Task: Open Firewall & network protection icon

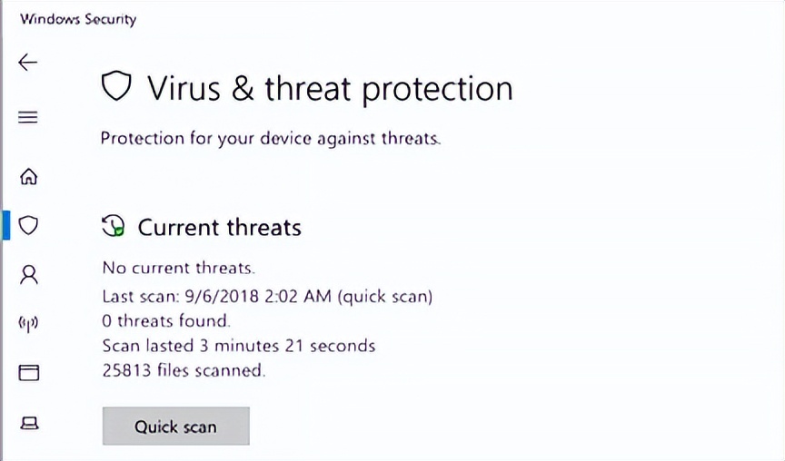Action: coord(28,323)
